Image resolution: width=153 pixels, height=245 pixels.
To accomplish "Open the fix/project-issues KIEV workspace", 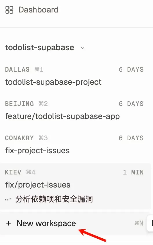I will coord(75,186).
